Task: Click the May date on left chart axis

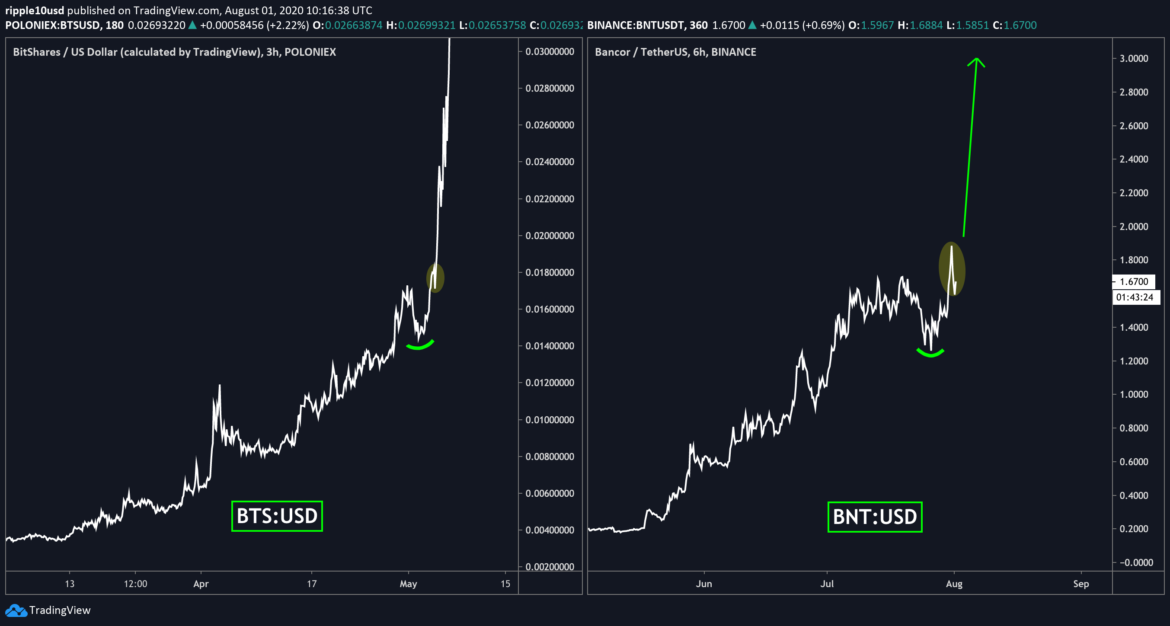Action: click(x=408, y=584)
